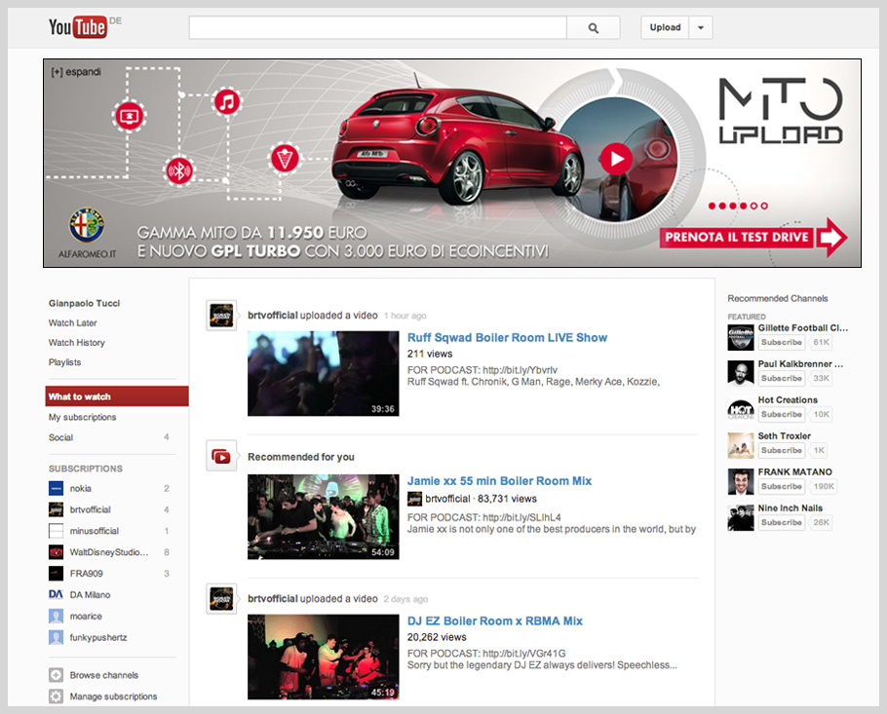Screen dimensions: 887x714
Task: Click the Bluetooth icon in banner
Action: (x=179, y=170)
